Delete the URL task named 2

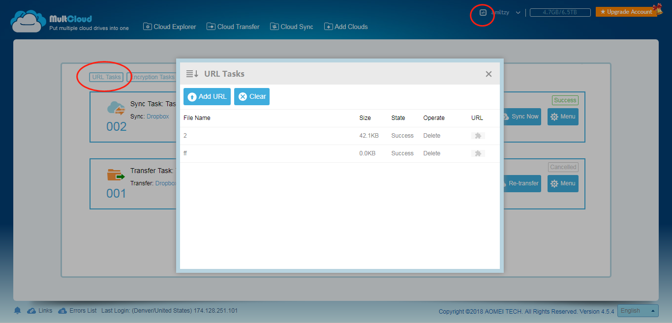coord(432,136)
